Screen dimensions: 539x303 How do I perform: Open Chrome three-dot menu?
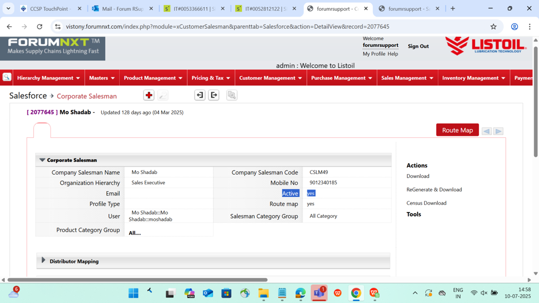530,27
